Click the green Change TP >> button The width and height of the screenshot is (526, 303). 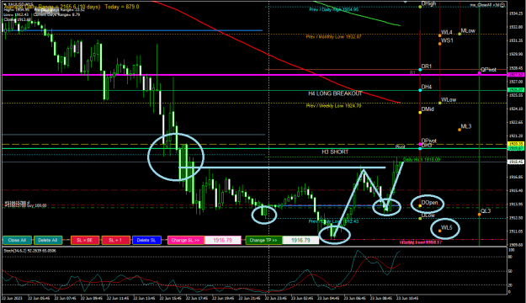point(263,240)
